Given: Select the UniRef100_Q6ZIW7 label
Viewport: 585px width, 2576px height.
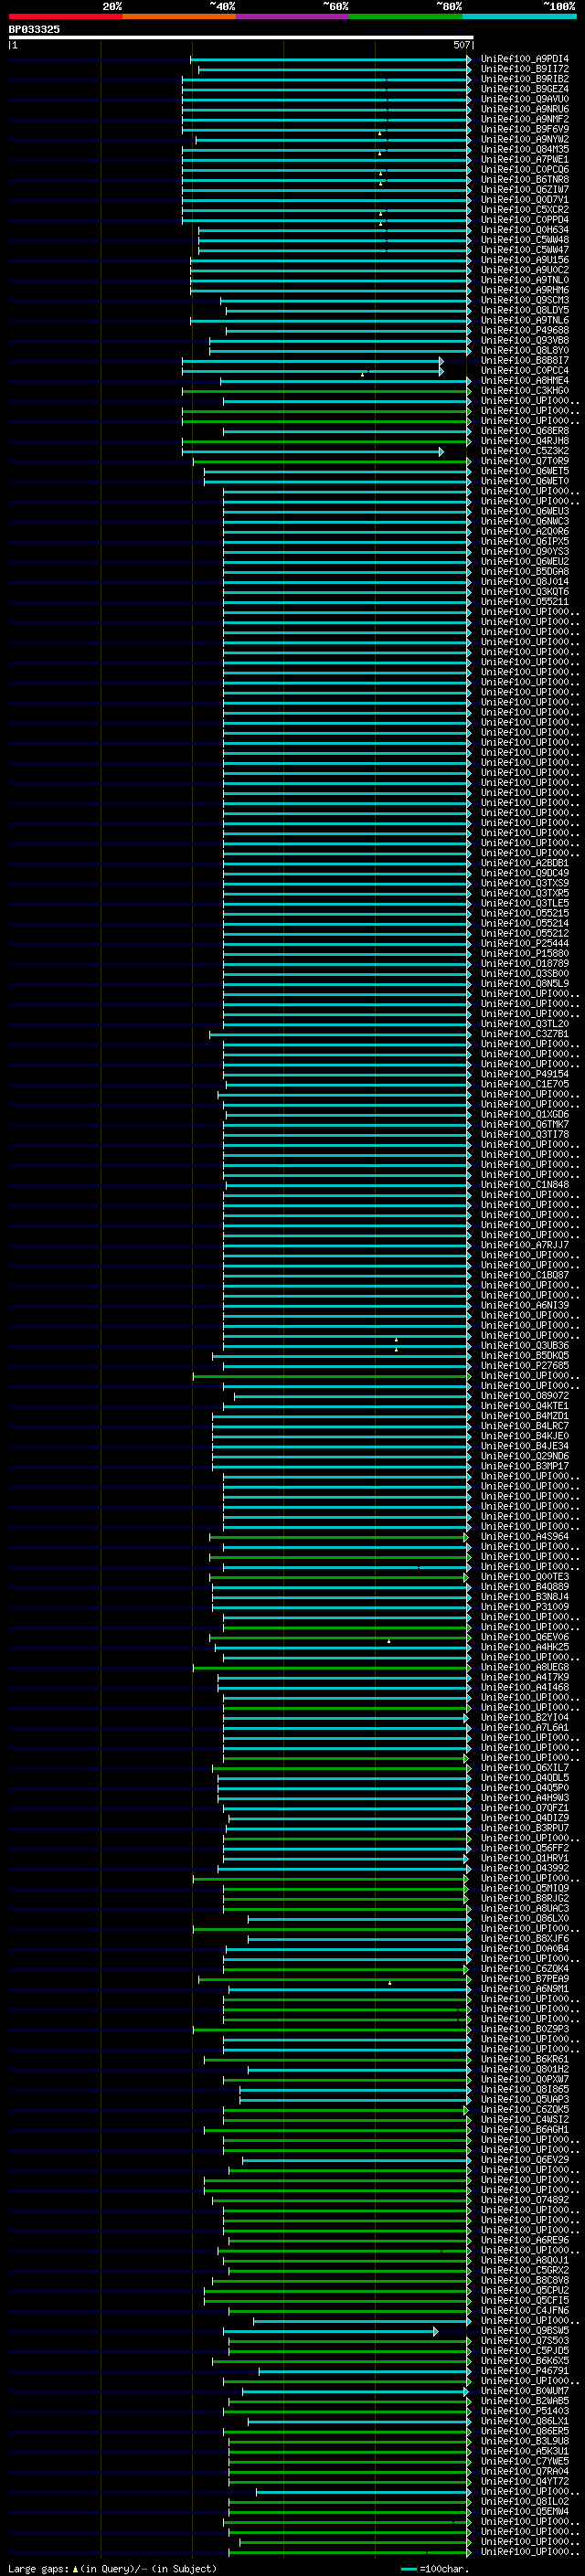Looking at the screenshot, I should tap(525, 190).
